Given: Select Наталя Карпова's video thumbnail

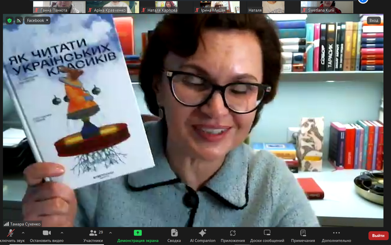Looking at the screenshot, I should 166,7.
